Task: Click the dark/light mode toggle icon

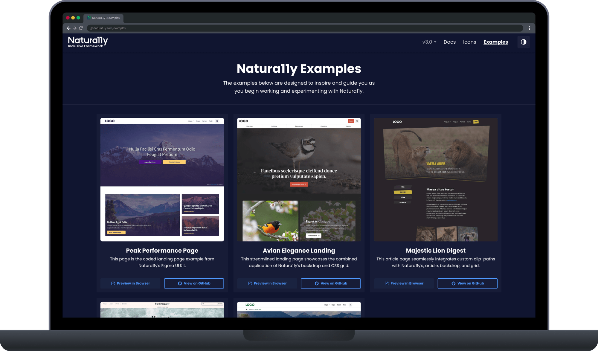Action: [523, 42]
